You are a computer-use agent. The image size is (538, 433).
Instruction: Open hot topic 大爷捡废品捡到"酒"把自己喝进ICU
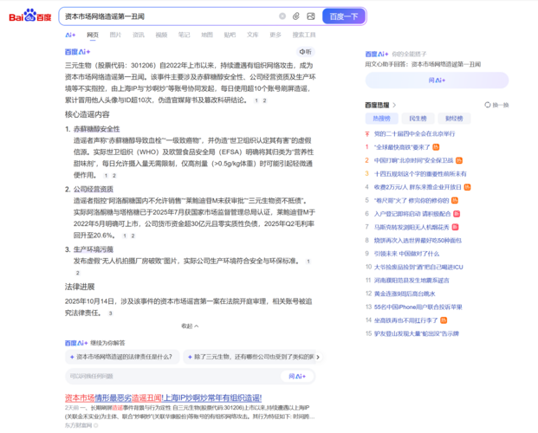tap(418, 267)
